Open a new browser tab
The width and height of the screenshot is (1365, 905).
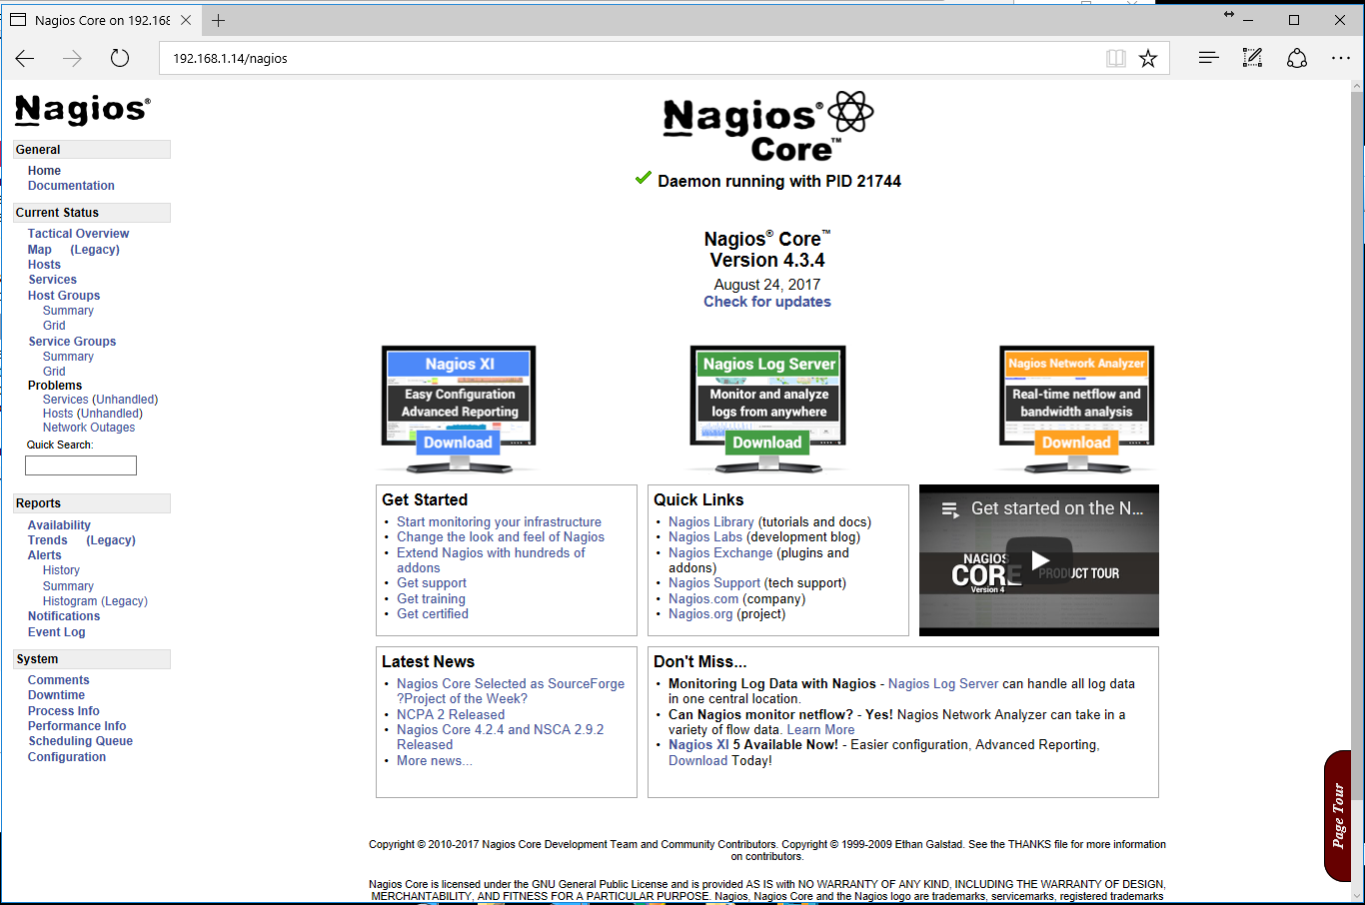pyautogui.click(x=219, y=20)
